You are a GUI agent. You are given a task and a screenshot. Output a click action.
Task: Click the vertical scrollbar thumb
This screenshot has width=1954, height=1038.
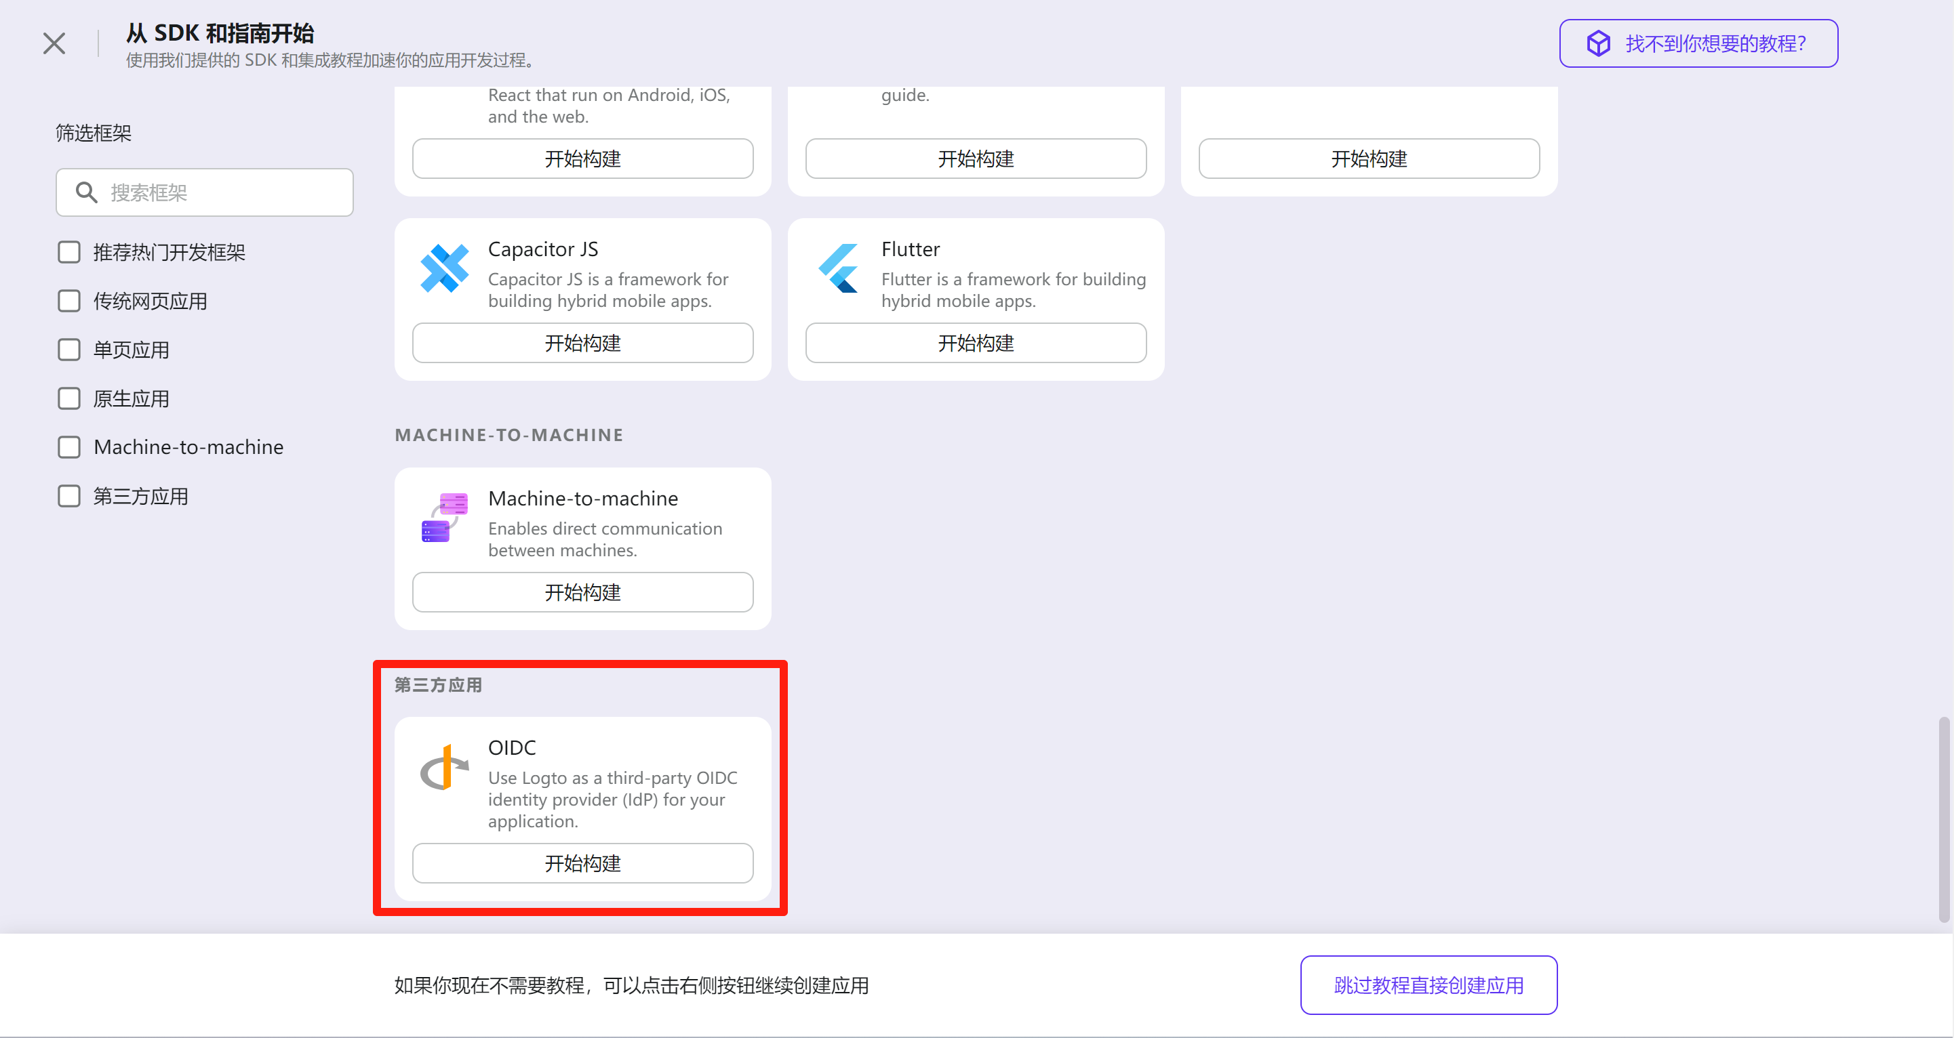(1943, 819)
